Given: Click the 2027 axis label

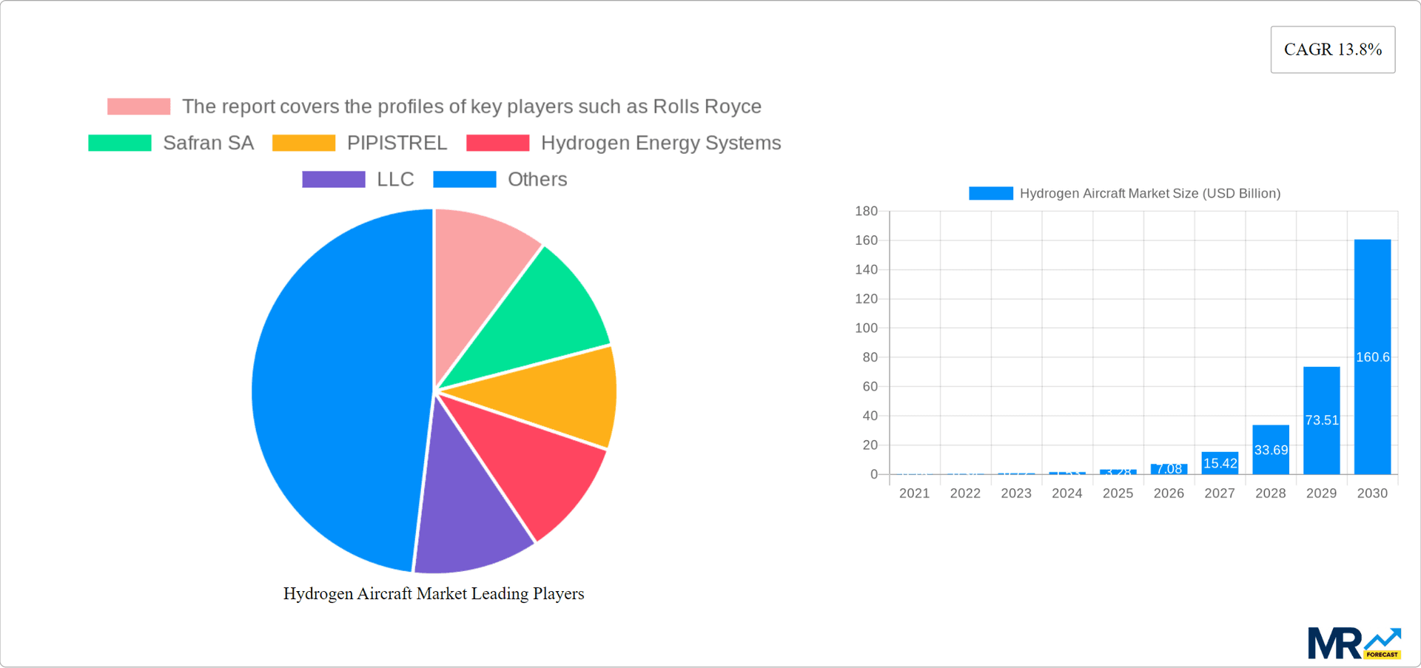Looking at the screenshot, I should pos(1220,493).
